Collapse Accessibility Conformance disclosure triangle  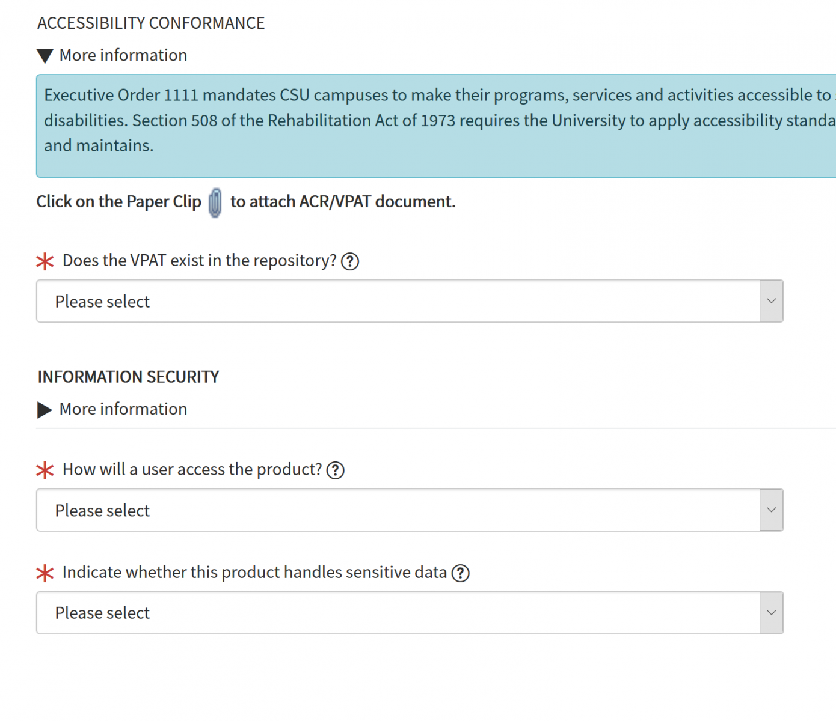click(45, 56)
